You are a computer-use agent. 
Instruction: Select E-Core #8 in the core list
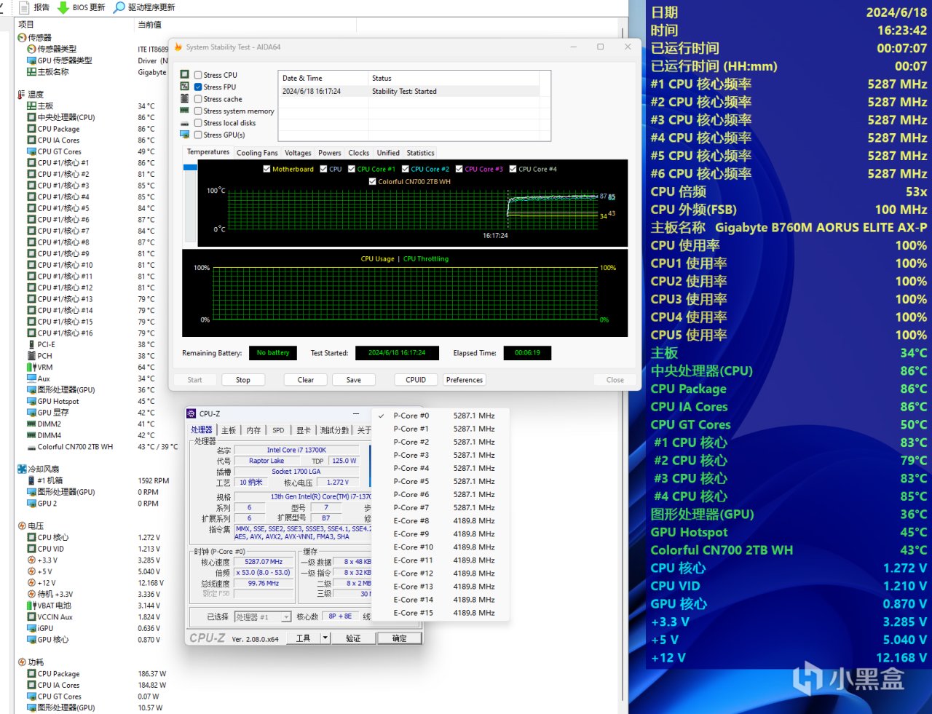pyautogui.click(x=411, y=521)
